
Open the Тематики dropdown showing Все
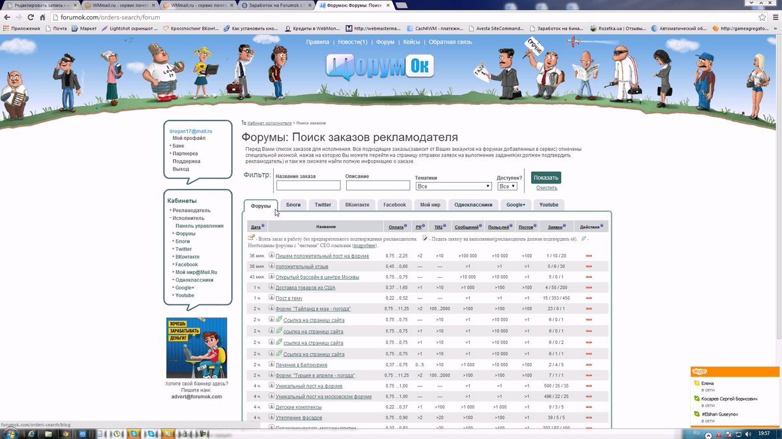coord(453,186)
